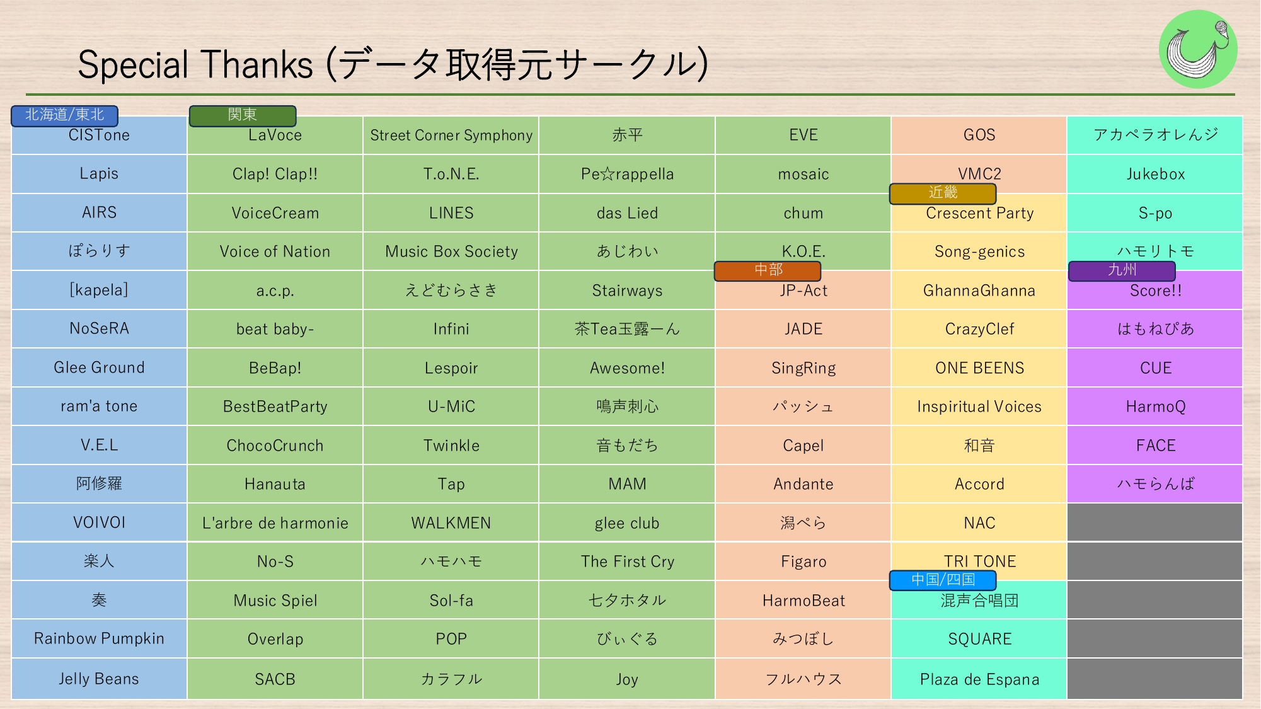This screenshot has width=1261, height=709.
Task: Click the Stairways cell
Action: (627, 290)
